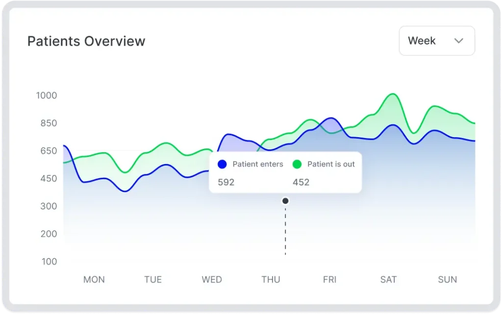
Task: Click the dashed vertical marker line
Action: click(285, 230)
